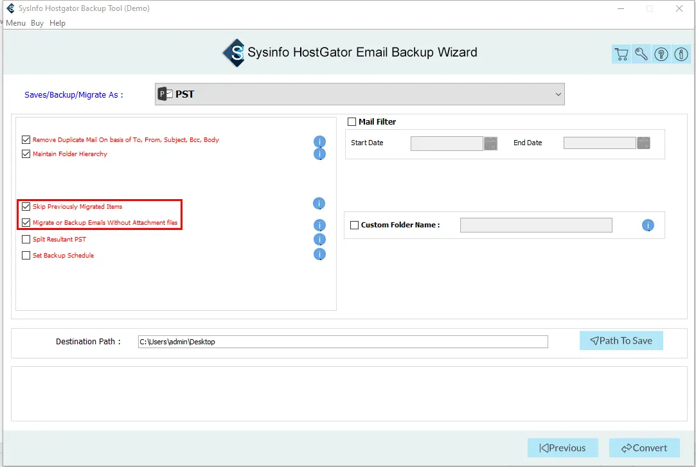Click the End Date input field
Viewport: 696px width, 467px height.
click(x=600, y=143)
